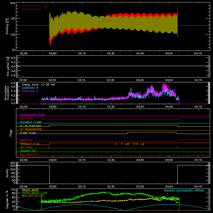Click the 250 tick on the Quality axis
This screenshot has width=213, height=213.
(13, 166)
